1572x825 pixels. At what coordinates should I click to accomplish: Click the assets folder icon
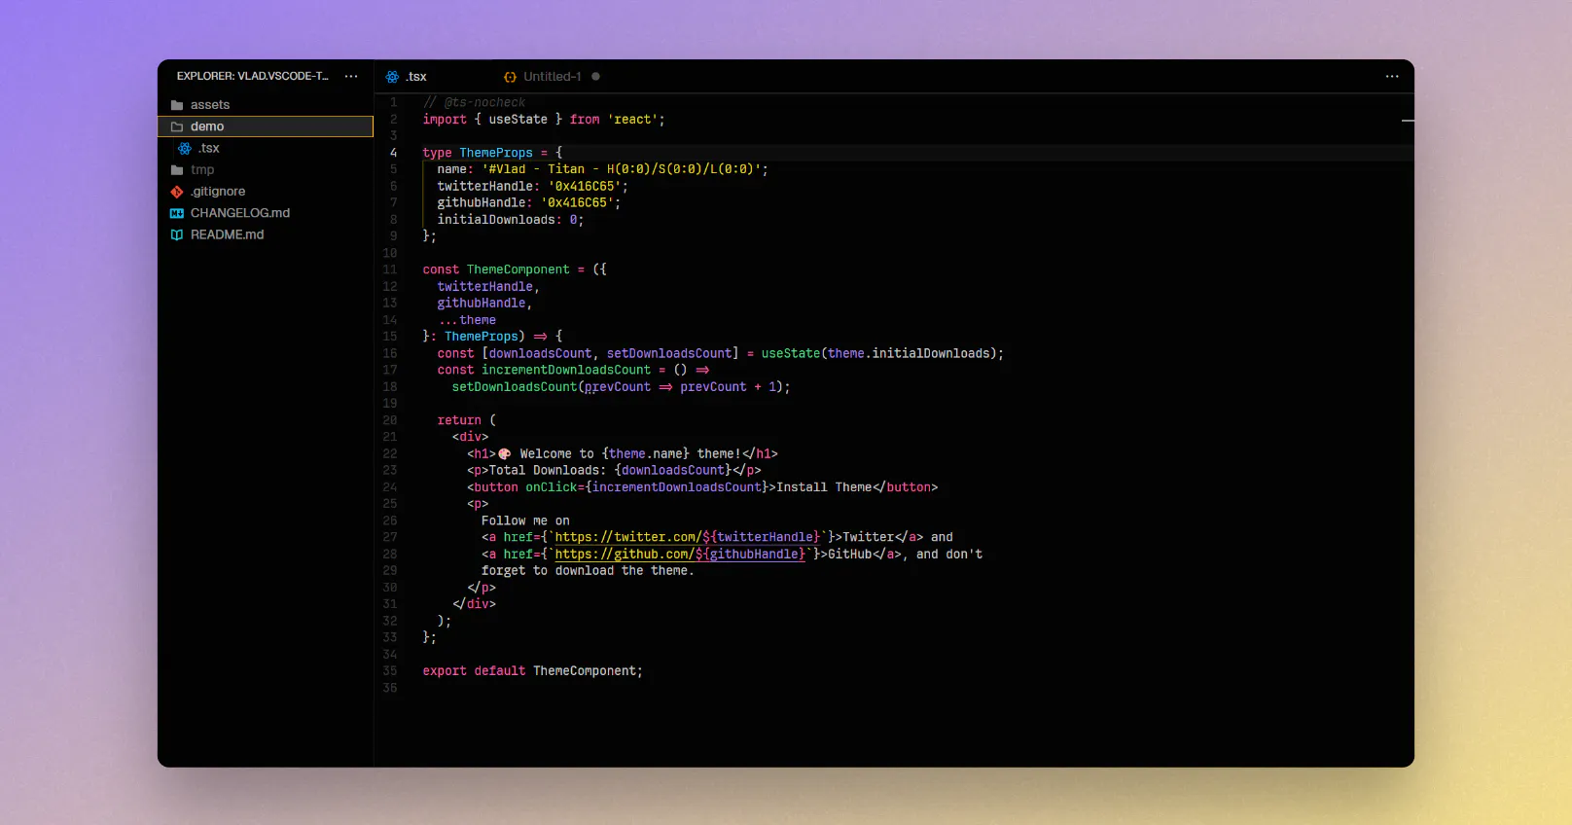177,105
